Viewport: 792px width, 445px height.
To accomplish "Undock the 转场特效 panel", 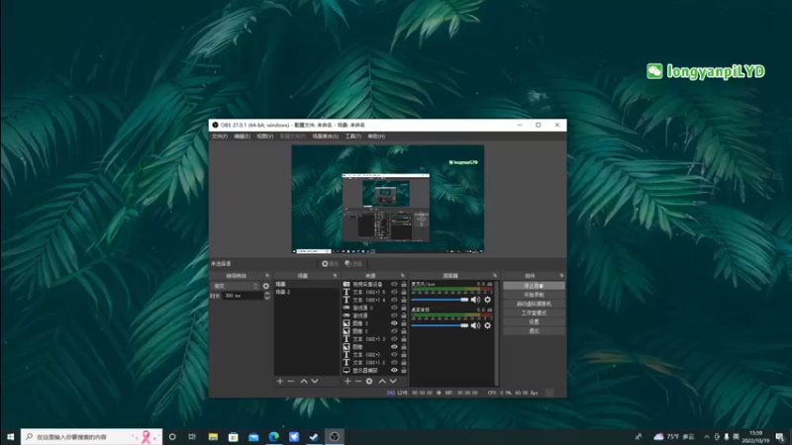I will pos(267,276).
